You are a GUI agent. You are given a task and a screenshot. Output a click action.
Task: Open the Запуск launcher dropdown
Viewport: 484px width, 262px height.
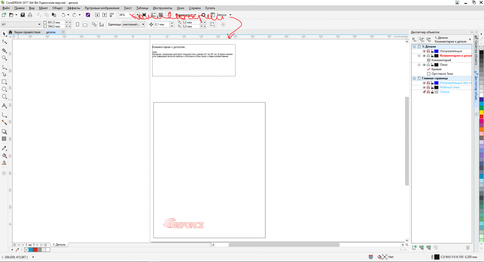click(230, 15)
